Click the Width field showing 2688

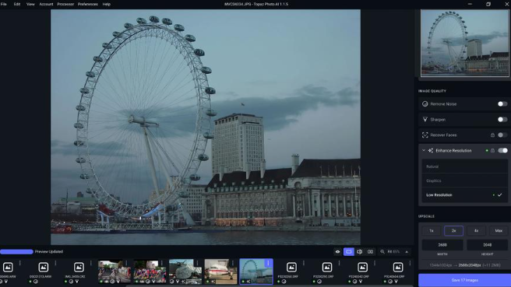[442, 245]
